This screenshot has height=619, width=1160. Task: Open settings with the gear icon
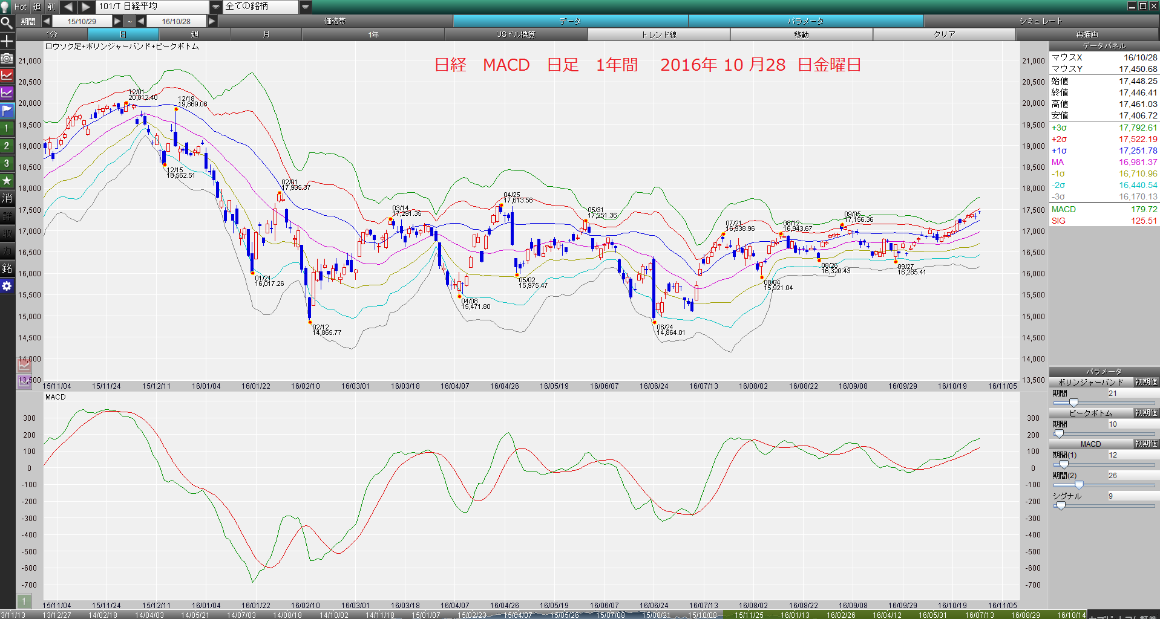point(7,287)
